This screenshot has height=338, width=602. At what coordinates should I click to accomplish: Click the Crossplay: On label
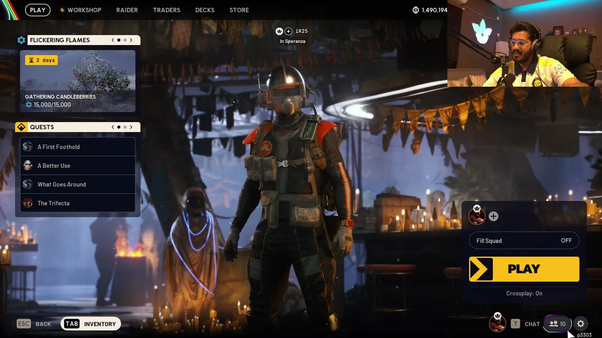[524, 293]
